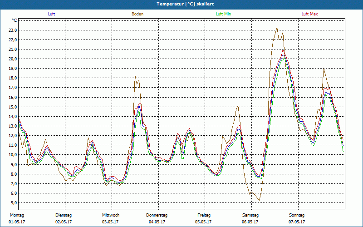Click the '9,0' y-axis value
Image resolution: width=363 pixels, height=227 pixels.
coord(14,164)
